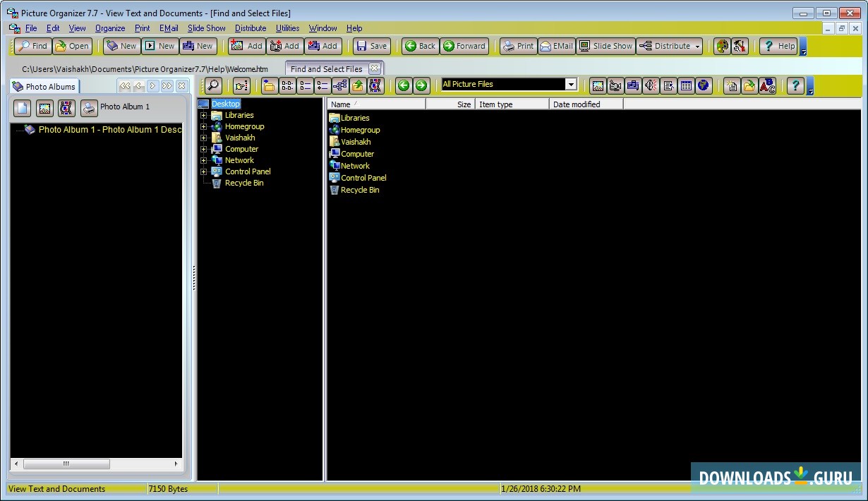
Task: Open the File menu
Action: tap(31, 28)
